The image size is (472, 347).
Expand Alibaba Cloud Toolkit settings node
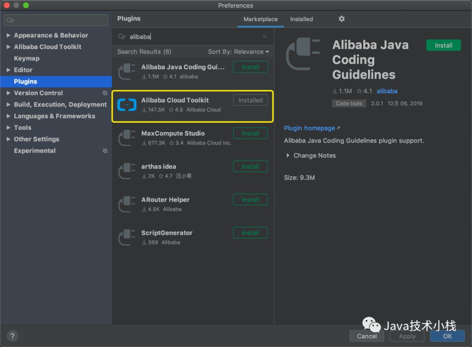click(x=8, y=47)
